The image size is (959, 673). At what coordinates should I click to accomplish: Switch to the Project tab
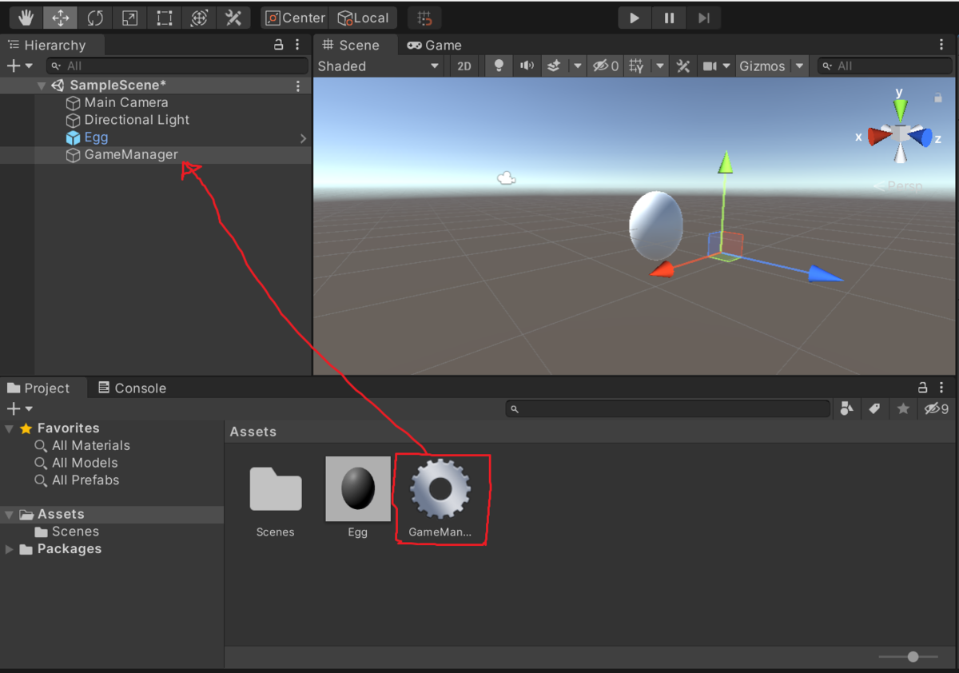(38, 388)
